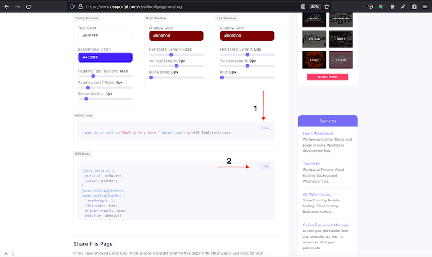The height and width of the screenshot is (257, 432).
Task: Click the Tooltip Options label
Action: tap(86, 18)
